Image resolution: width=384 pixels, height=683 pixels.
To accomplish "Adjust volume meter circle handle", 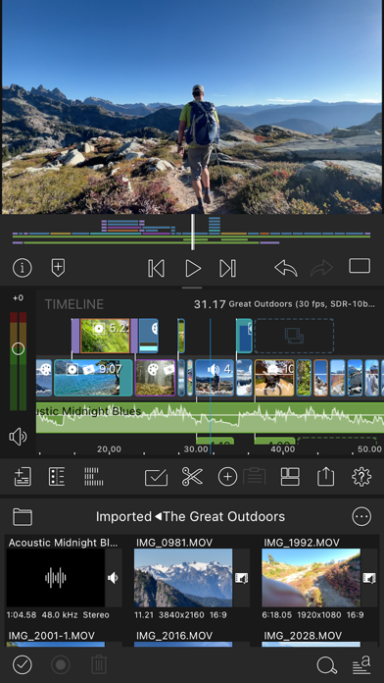I will [x=18, y=348].
